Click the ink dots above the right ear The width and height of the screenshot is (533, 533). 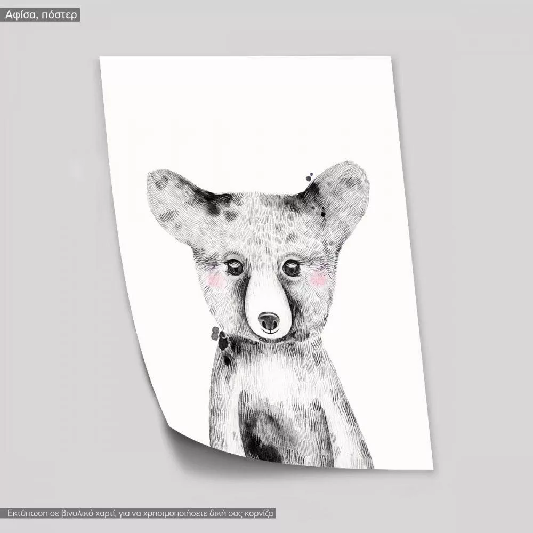coord(309,177)
